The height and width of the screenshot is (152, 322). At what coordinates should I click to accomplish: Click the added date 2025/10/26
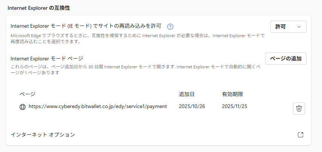pos(192,107)
